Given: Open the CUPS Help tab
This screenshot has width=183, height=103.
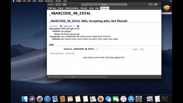Looking at the screenshot, I should (91, 8).
